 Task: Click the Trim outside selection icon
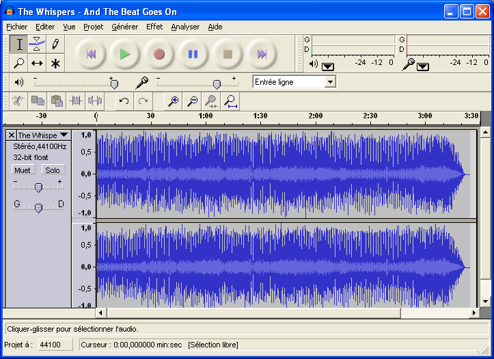[76, 101]
